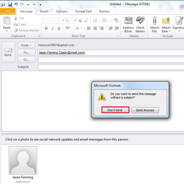This screenshot has height=184, width=184.
Task: Expand the Bullets style arrow
Action: (99, 20)
